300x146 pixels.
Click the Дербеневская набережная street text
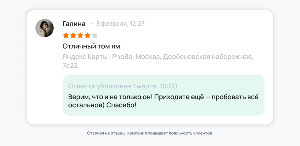pyautogui.click(x=208, y=57)
